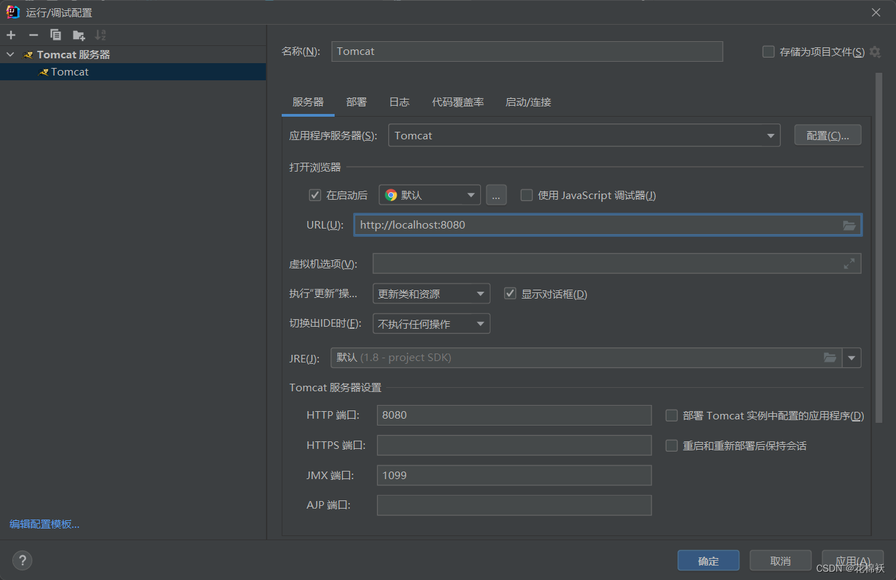The image size is (896, 580).
Task: Create new configuration folder icon
Action: click(x=79, y=35)
